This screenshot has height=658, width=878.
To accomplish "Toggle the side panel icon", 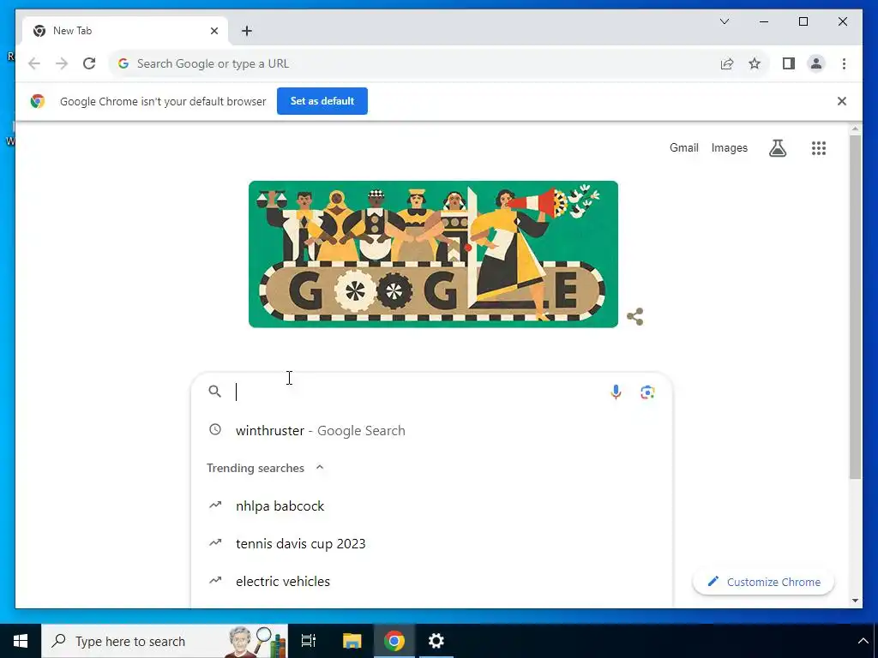I will click(789, 63).
